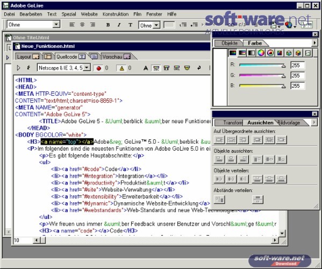Select the RGB sliders color mode icon
Screen dimensions: 322x269
[233, 53]
